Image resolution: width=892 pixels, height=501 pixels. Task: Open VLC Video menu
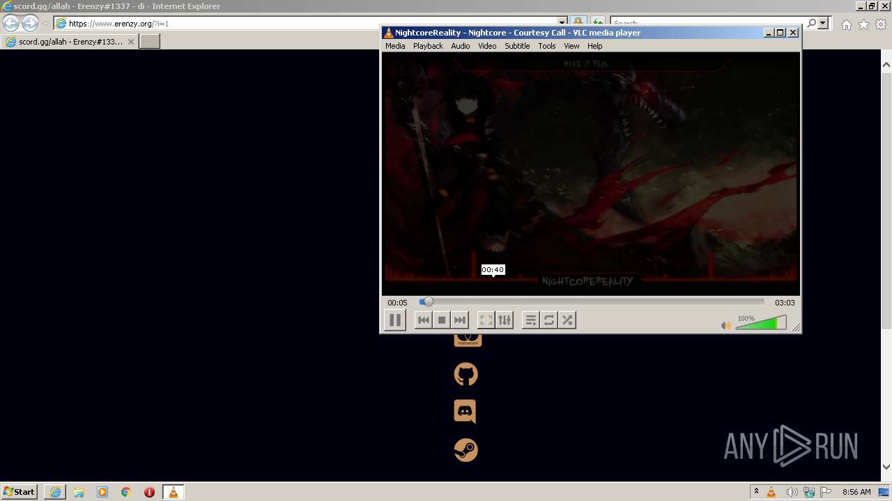(x=487, y=46)
